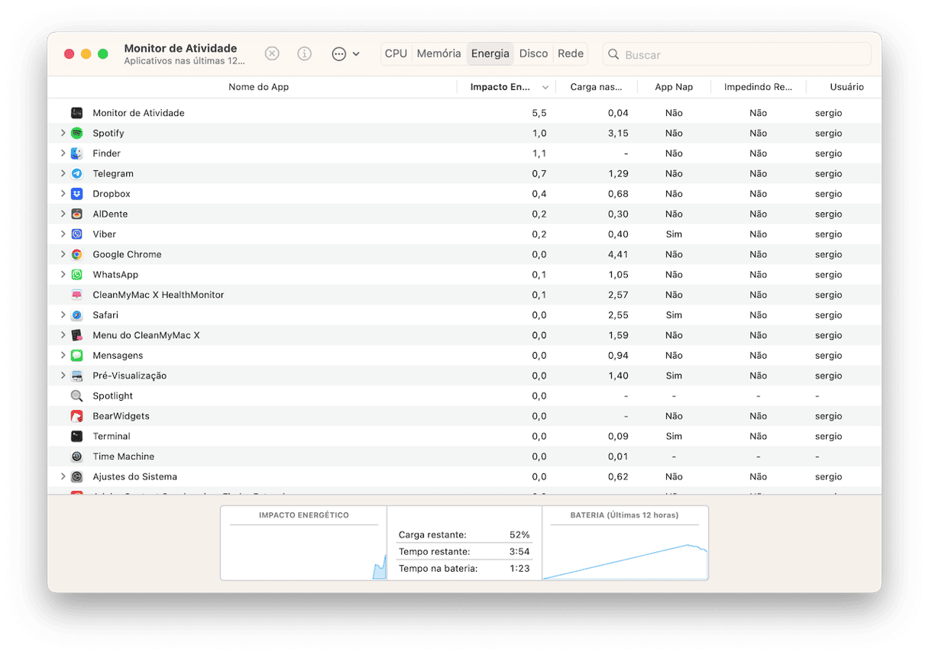Select the CleanMyMac X HealthMonitor row name
Viewport: 929px width, 655px height.
pos(158,295)
